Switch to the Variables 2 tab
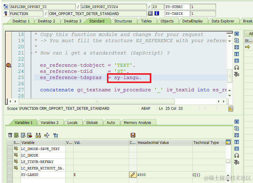 click(x=50, y=123)
